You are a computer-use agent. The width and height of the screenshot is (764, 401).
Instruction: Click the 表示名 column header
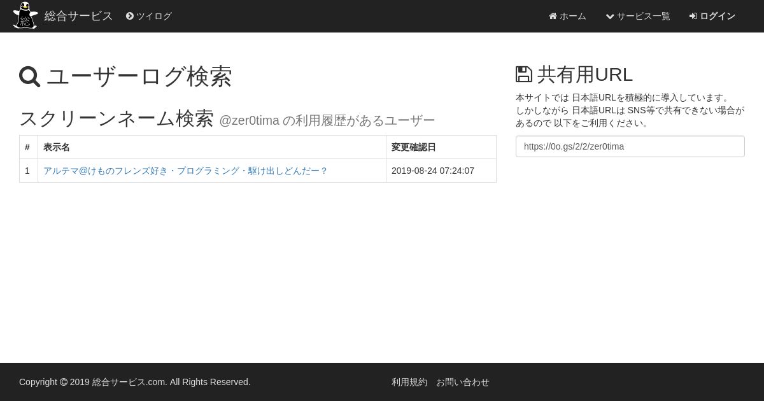point(212,147)
